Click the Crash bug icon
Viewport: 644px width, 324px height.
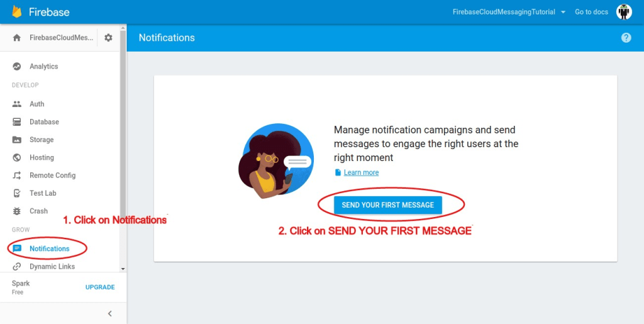pyautogui.click(x=17, y=211)
